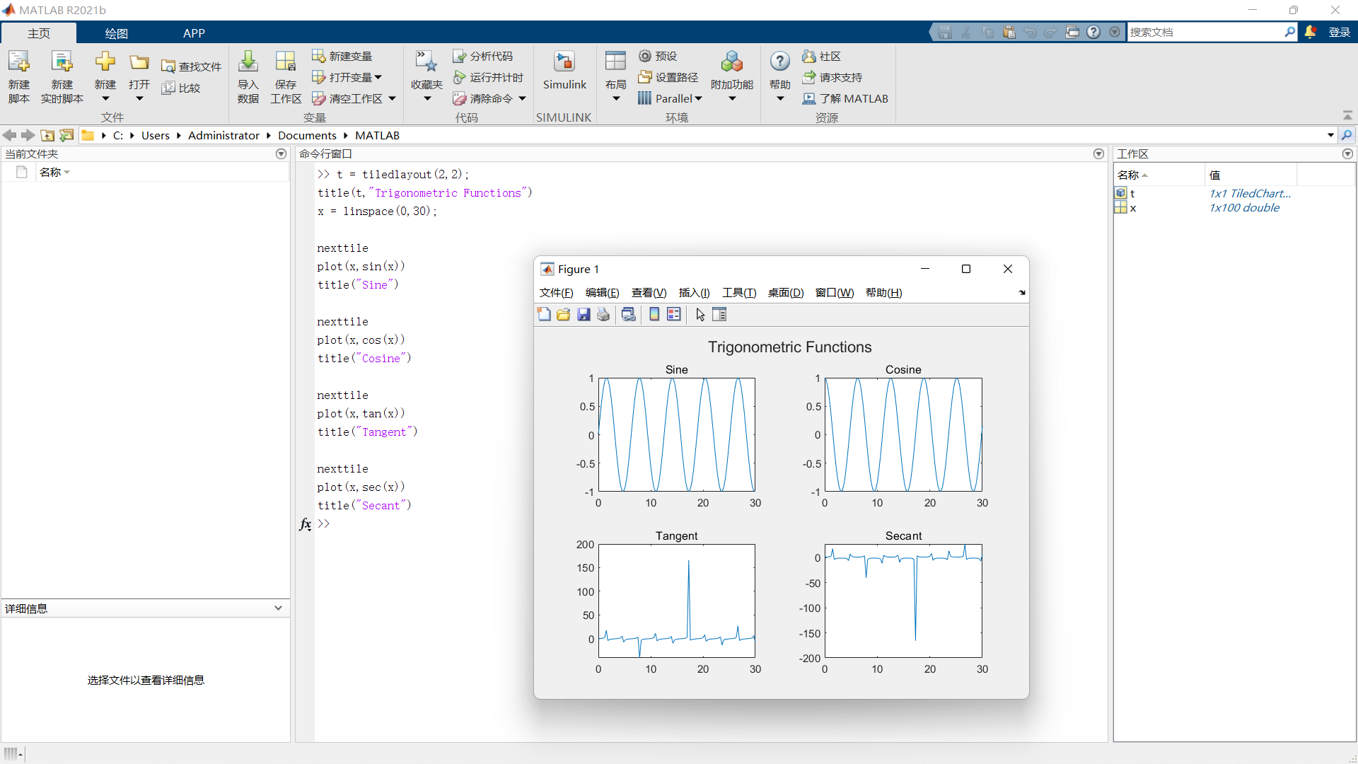
Task: Click Print Figure icon in Figure 1 toolbar
Action: point(603,315)
